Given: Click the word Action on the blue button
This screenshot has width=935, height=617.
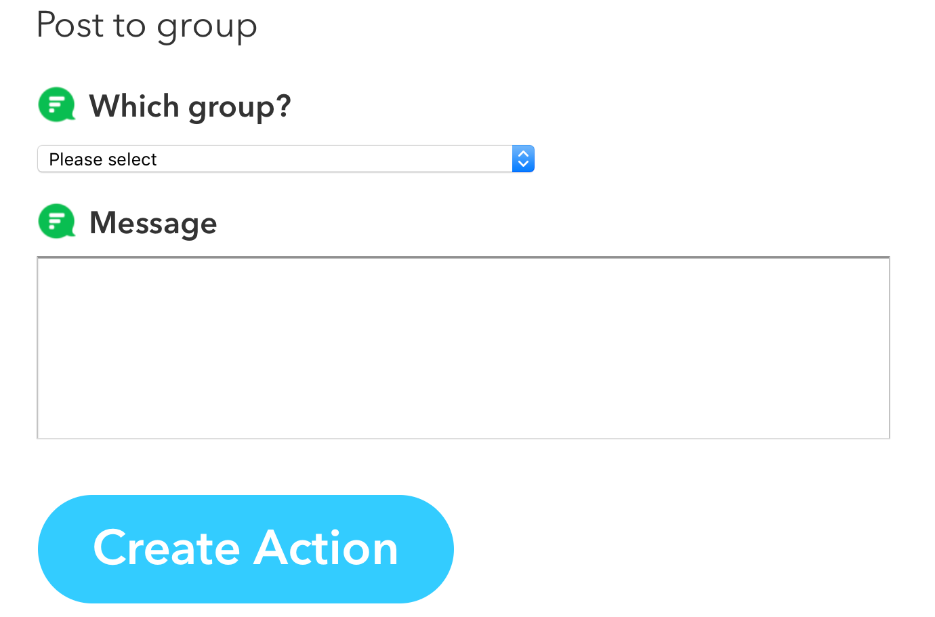Looking at the screenshot, I should point(326,548).
